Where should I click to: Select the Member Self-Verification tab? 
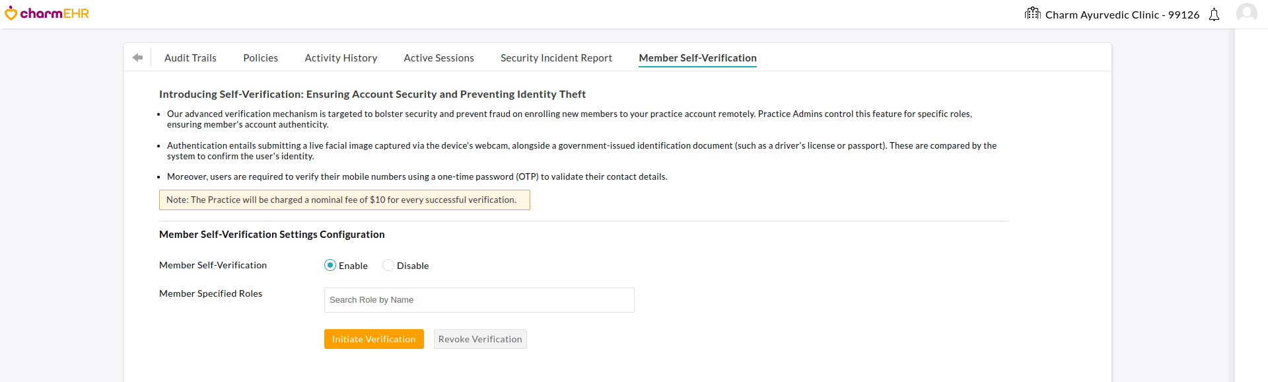click(x=697, y=57)
